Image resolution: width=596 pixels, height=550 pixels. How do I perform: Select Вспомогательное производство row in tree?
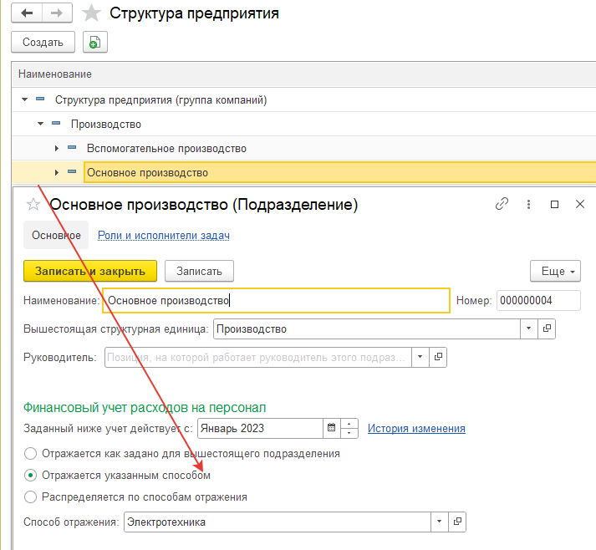point(304,148)
